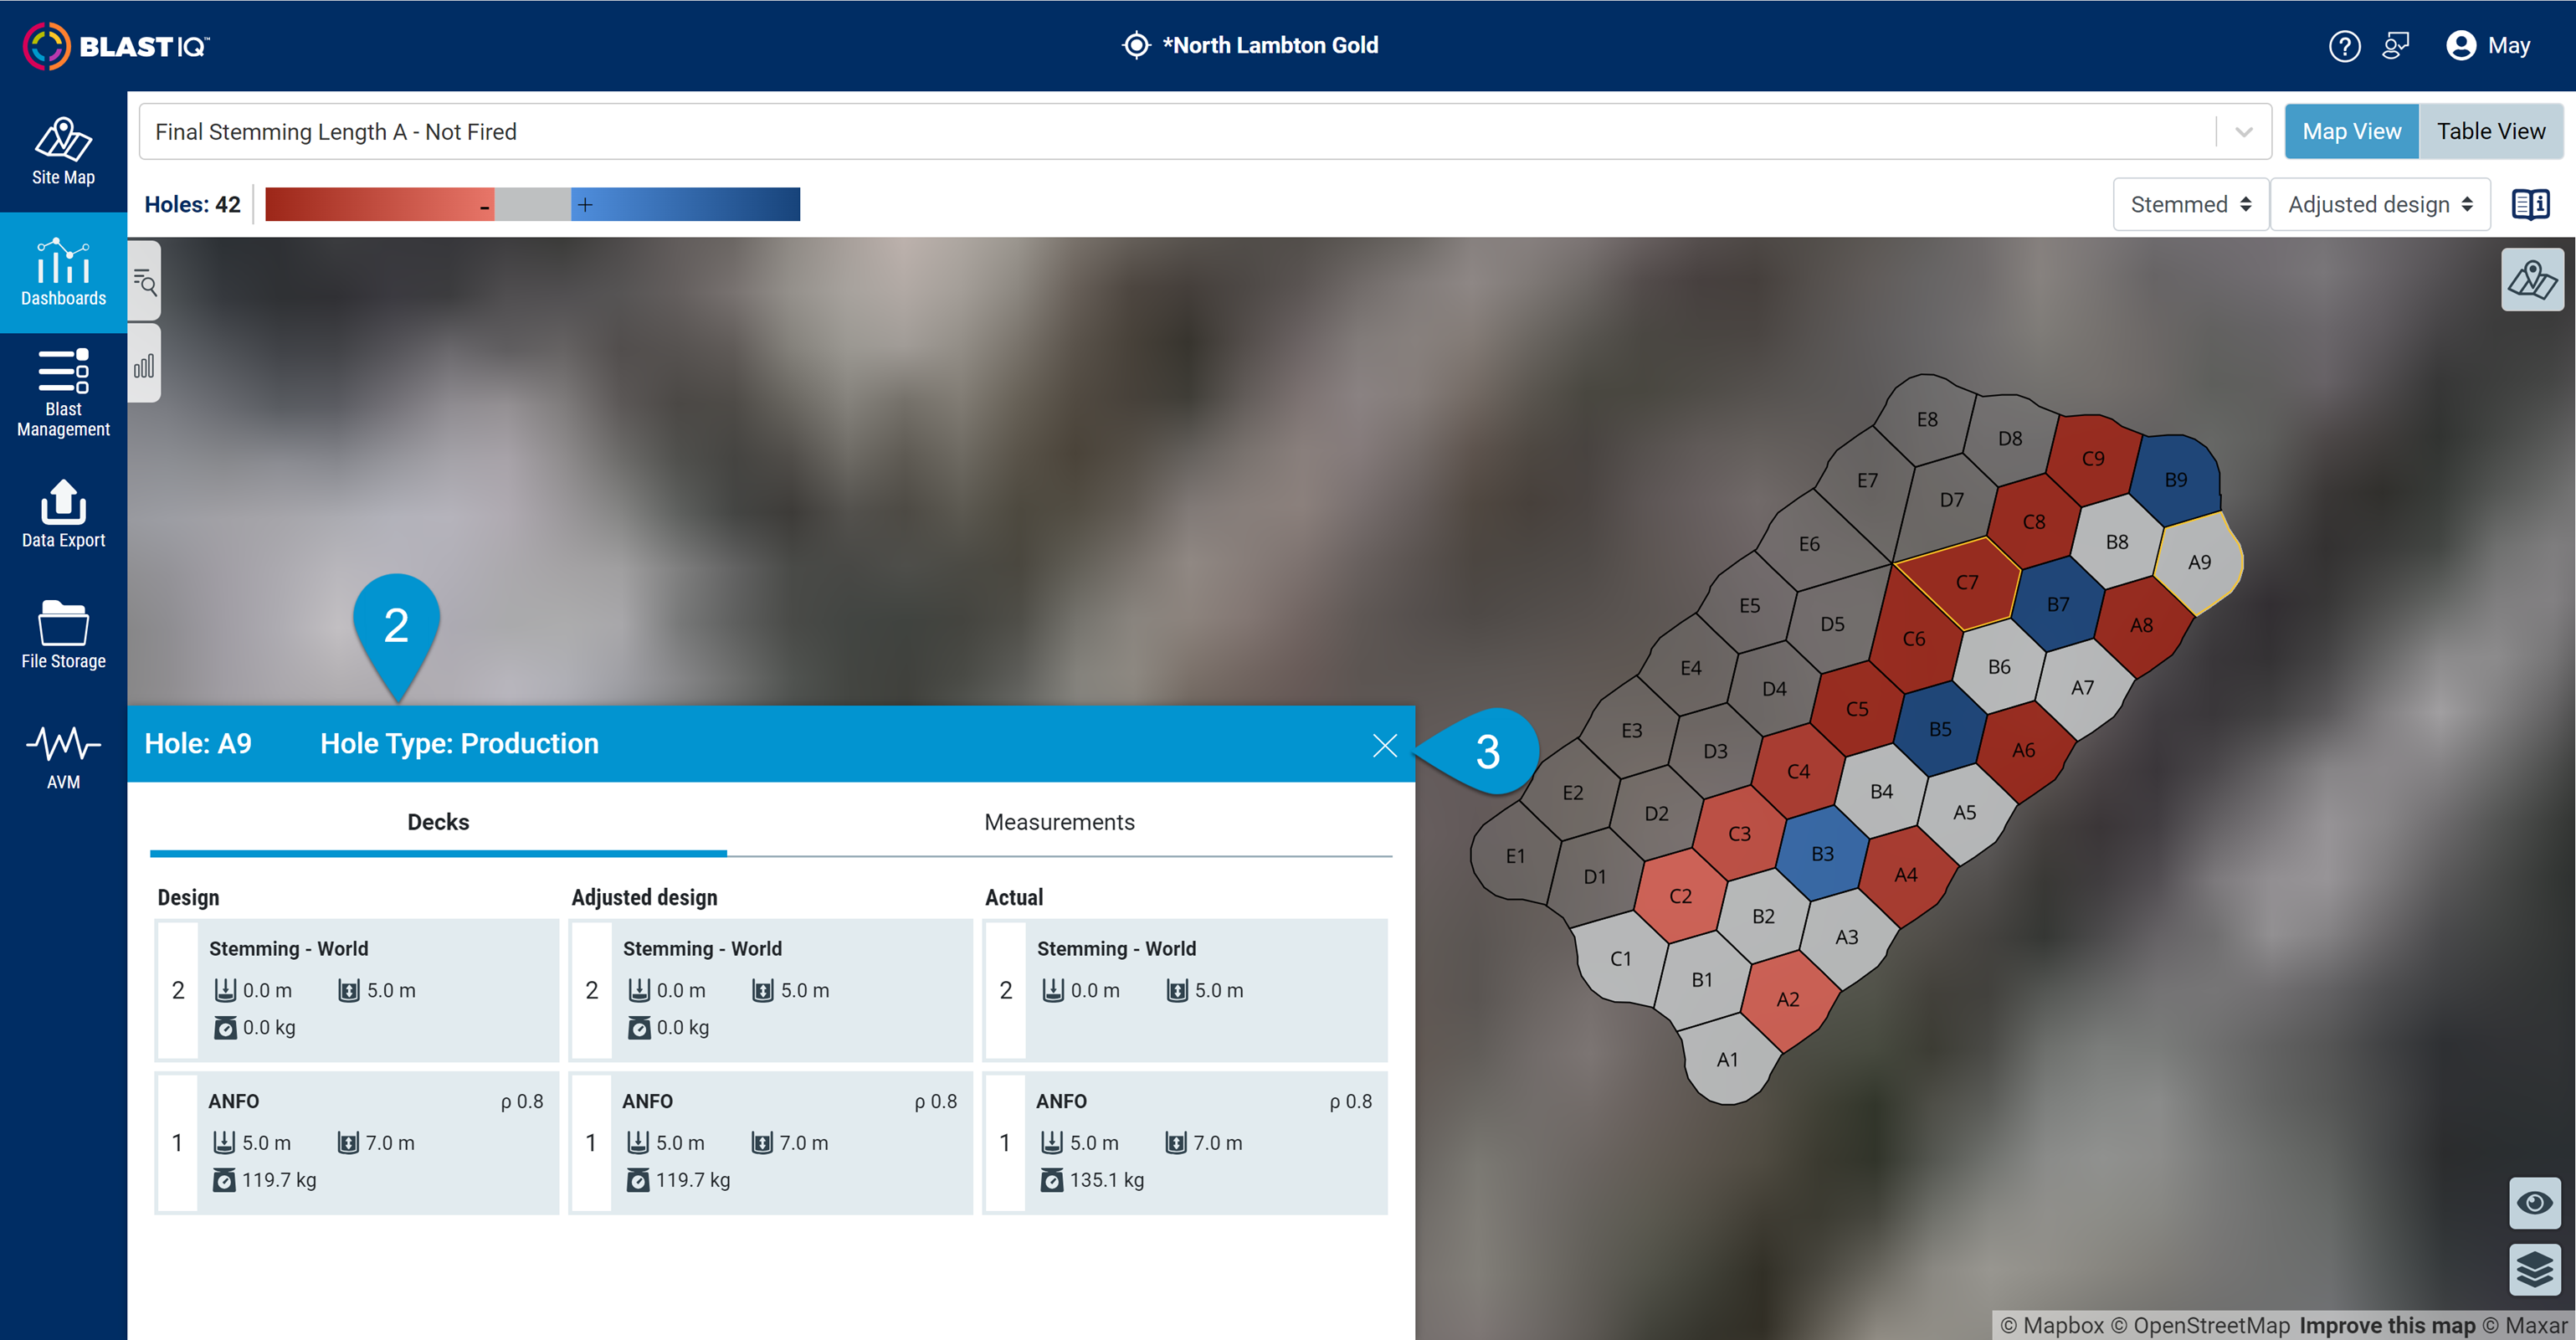Open the May user account menu

(2488, 46)
